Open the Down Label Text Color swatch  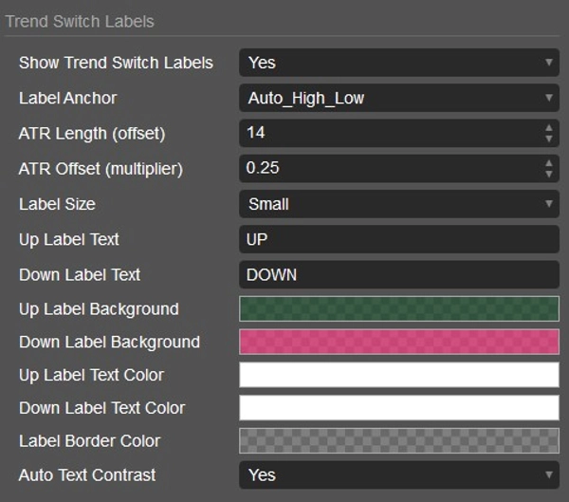click(398, 408)
